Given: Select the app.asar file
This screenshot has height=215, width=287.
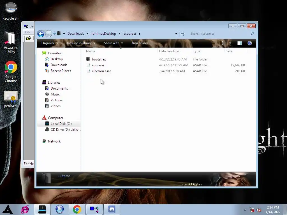Looking at the screenshot, I should coord(98,65).
